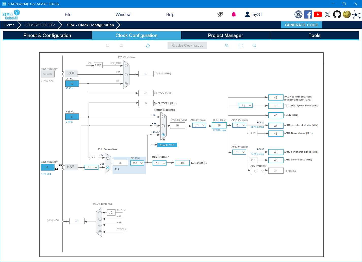Switch to Tools tab

coord(315,35)
